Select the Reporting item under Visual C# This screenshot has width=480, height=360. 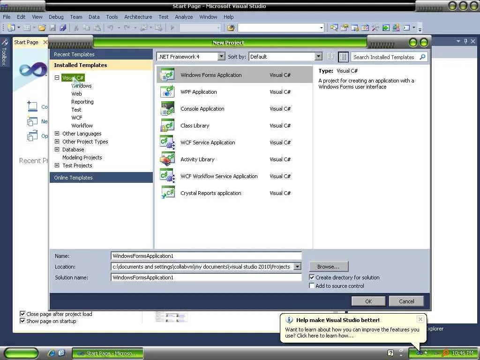(x=82, y=102)
